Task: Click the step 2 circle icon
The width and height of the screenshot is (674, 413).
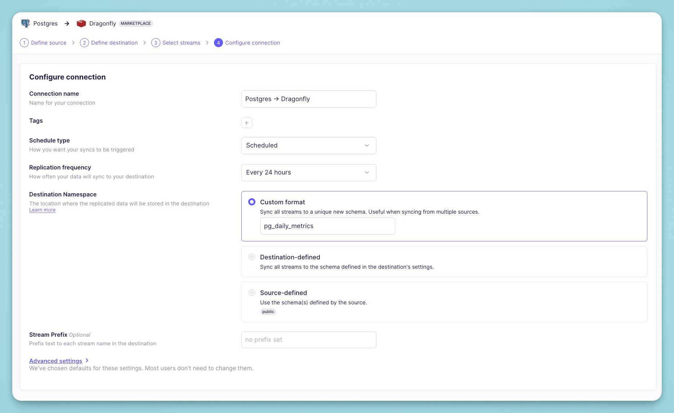Action: pos(84,43)
